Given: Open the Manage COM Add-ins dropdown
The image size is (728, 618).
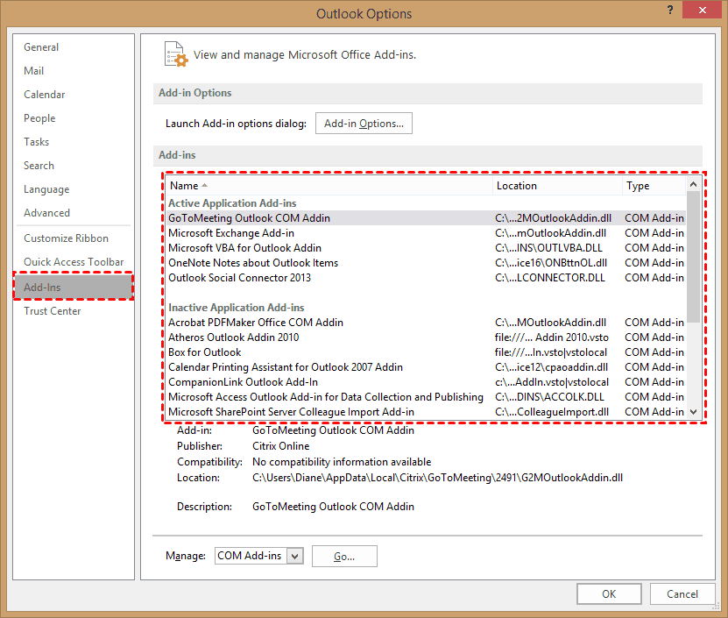Looking at the screenshot, I should click(294, 556).
